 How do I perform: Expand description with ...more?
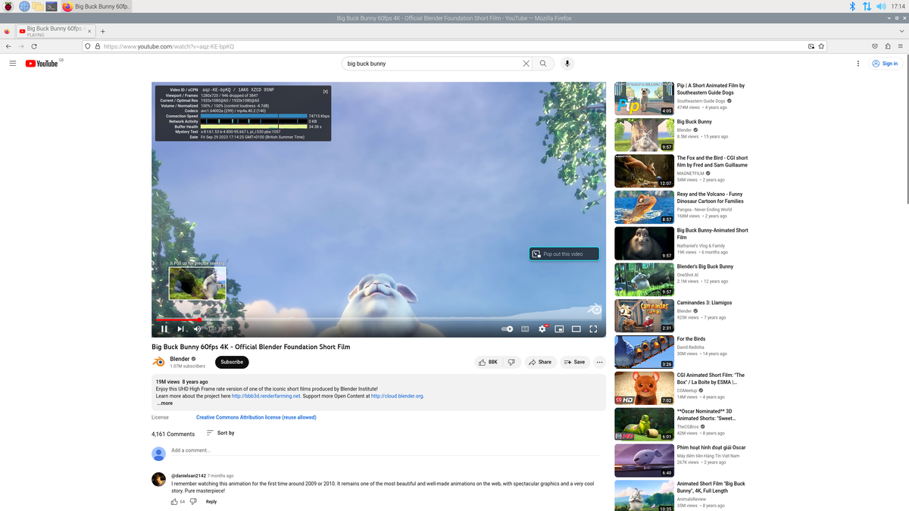point(164,403)
